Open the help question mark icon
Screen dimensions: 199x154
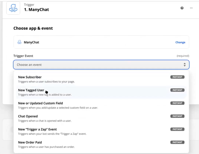click(x=182, y=8)
